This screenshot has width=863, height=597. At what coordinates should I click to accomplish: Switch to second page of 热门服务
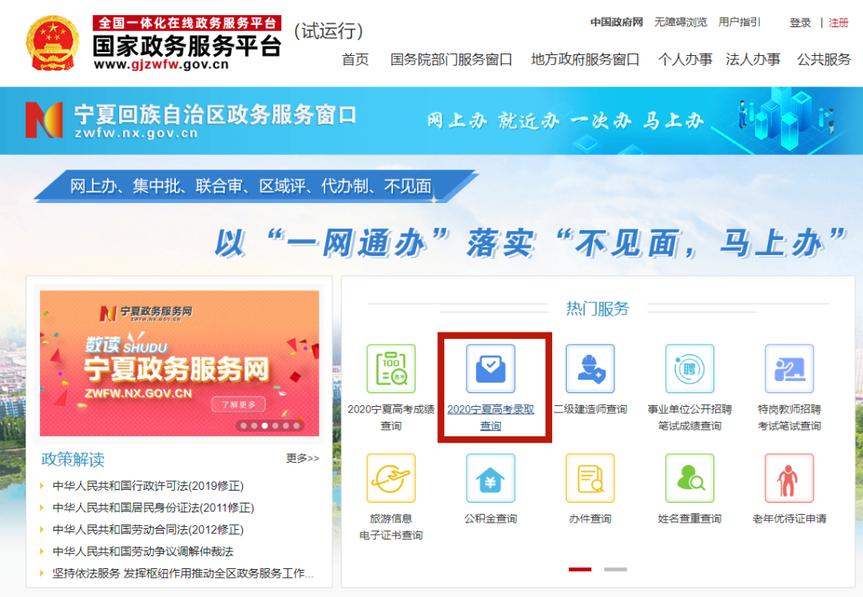pos(615,569)
